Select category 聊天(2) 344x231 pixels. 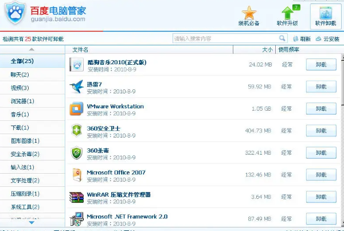point(33,75)
